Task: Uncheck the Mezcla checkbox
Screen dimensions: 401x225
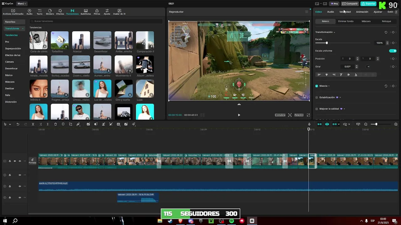Action: 316,86
